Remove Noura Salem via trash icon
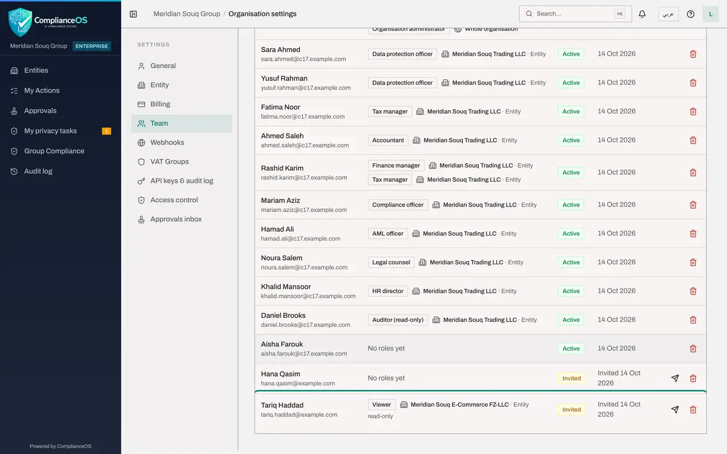 693,262
